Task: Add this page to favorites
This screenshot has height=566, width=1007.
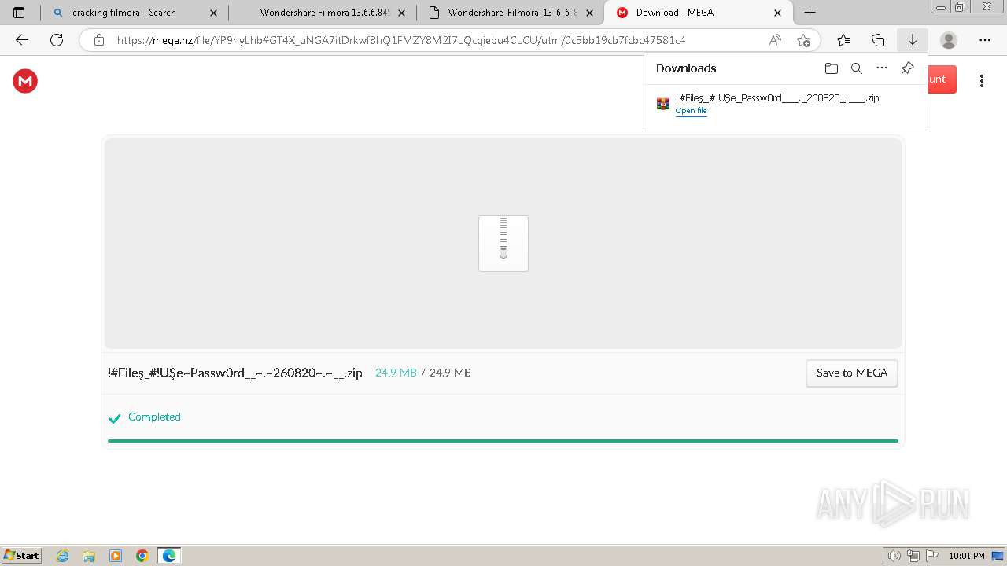Action: click(x=803, y=40)
